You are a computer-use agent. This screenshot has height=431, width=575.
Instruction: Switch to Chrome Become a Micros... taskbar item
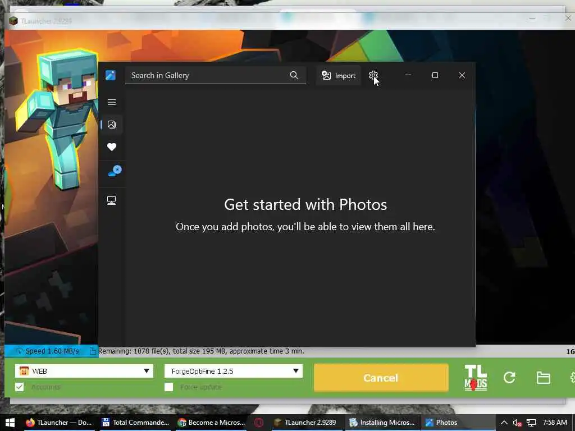(212, 423)
